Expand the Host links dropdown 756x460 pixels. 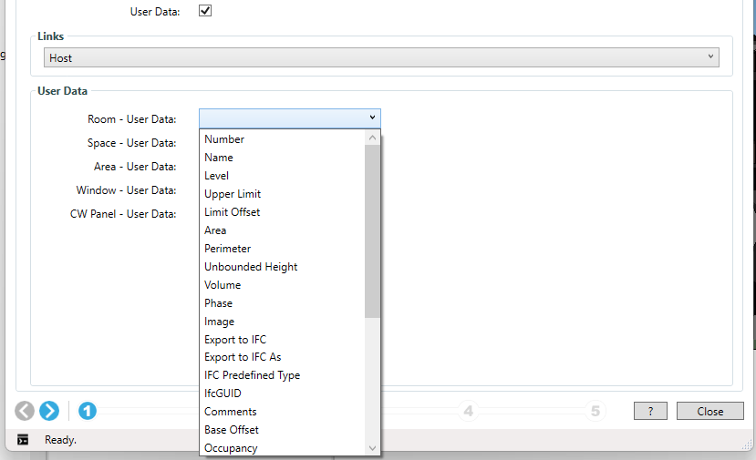tap(381, 57)
